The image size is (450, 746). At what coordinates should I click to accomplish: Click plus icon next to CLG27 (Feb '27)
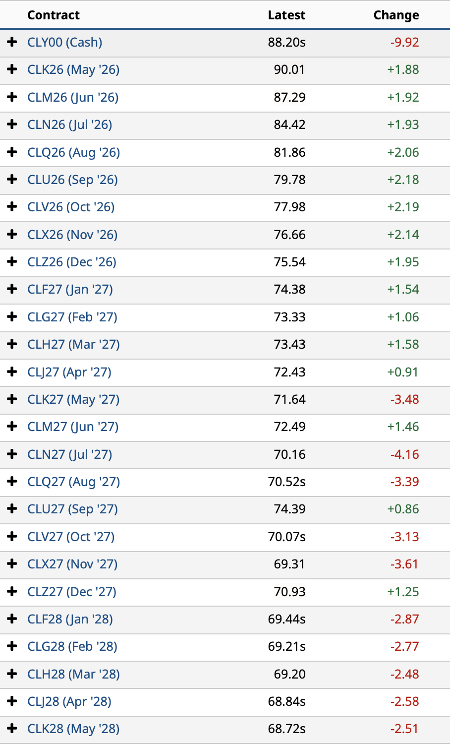coord(12,317)
